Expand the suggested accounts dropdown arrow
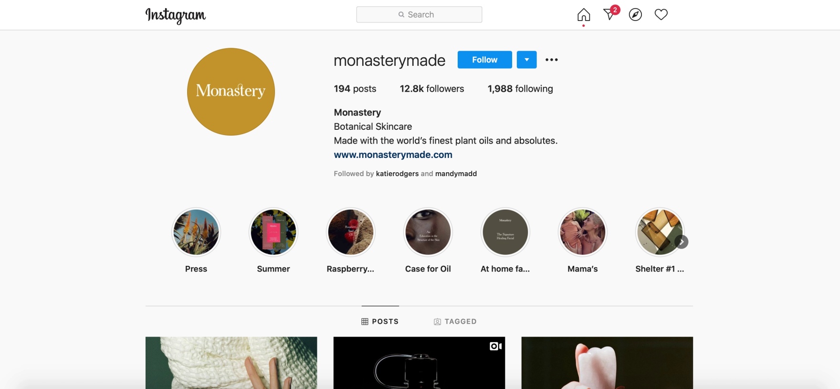Image resolution: width=840 pixels, height=389 pixels. pyautogui.click(x=527, y=60)
